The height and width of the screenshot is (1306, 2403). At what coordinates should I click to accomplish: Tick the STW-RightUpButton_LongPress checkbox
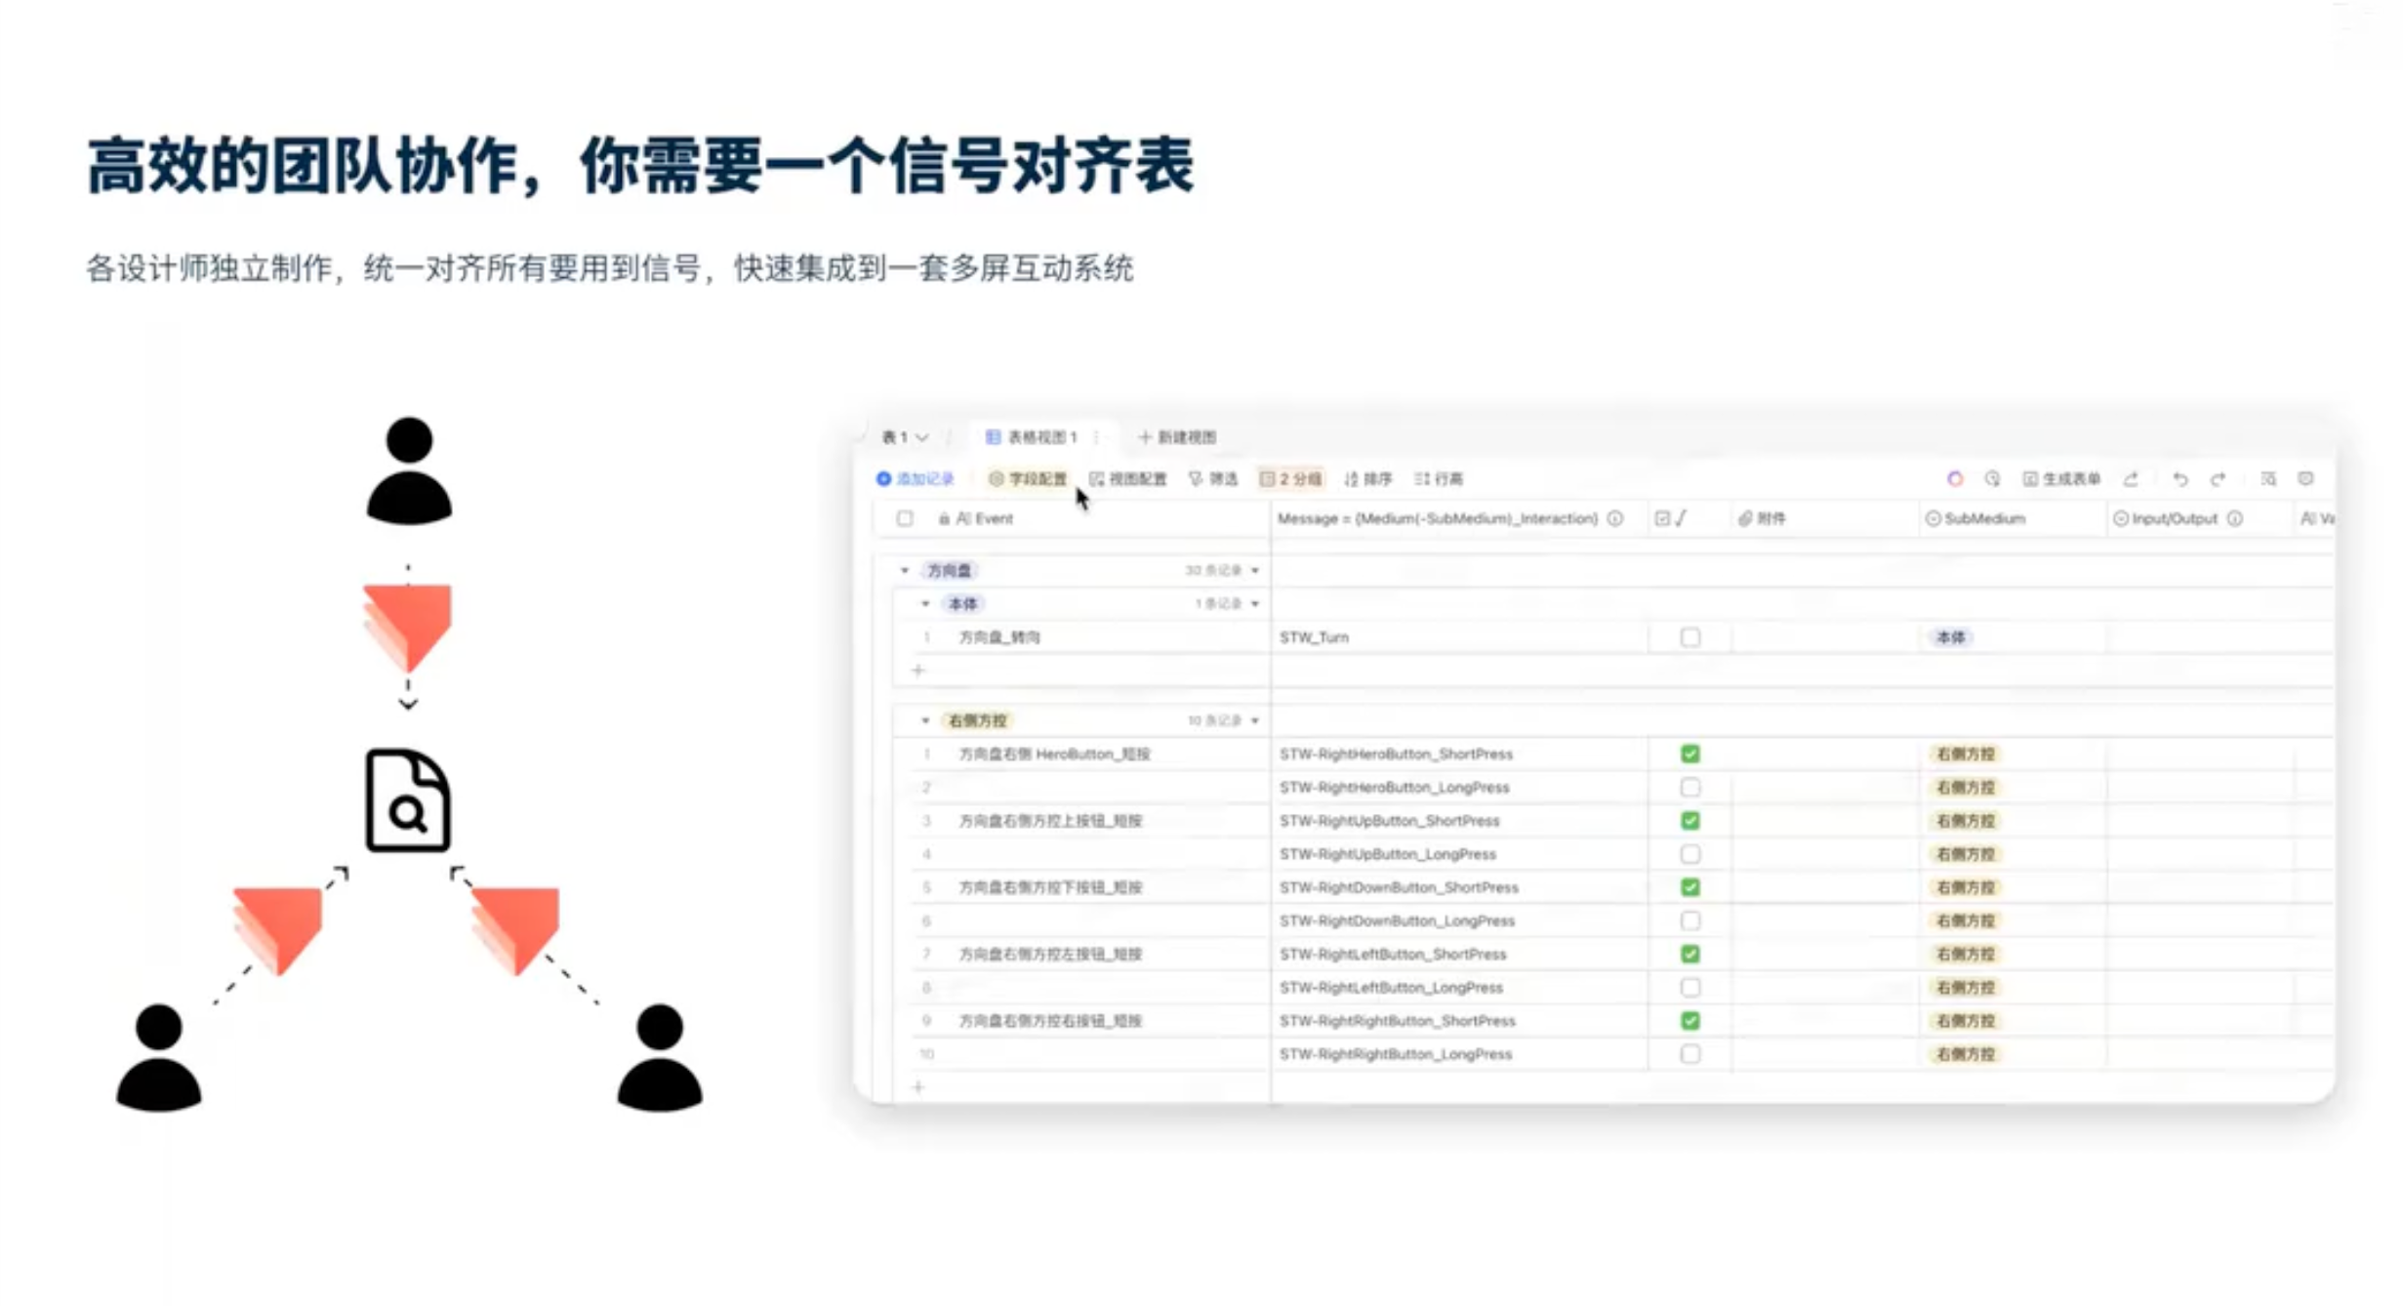tap(1690, 854)
